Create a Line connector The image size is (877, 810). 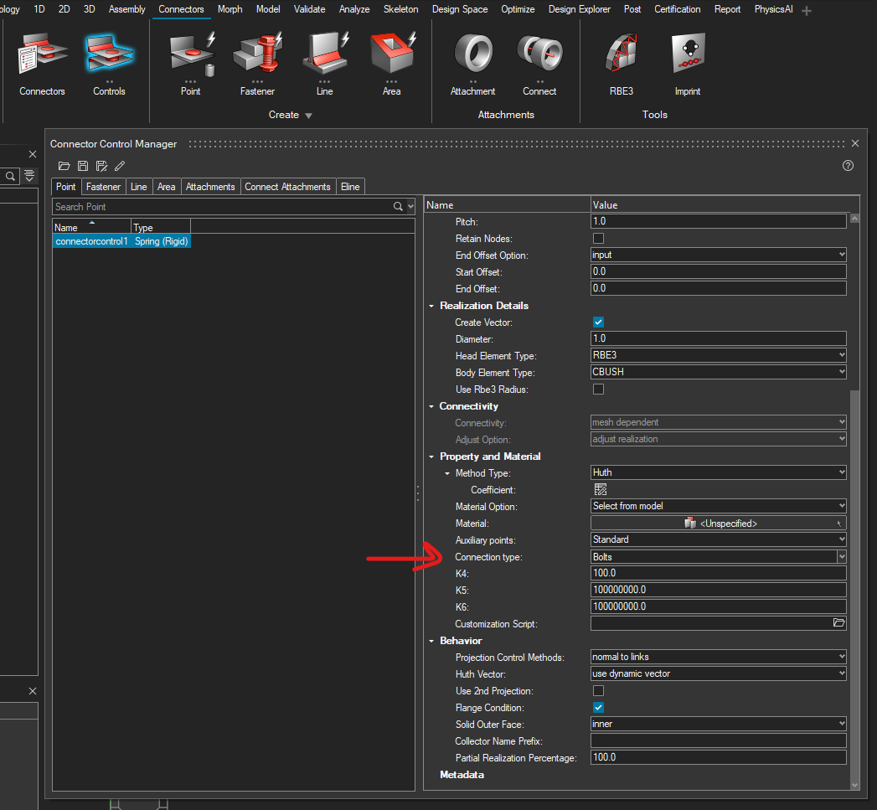(x=324, y=64)
